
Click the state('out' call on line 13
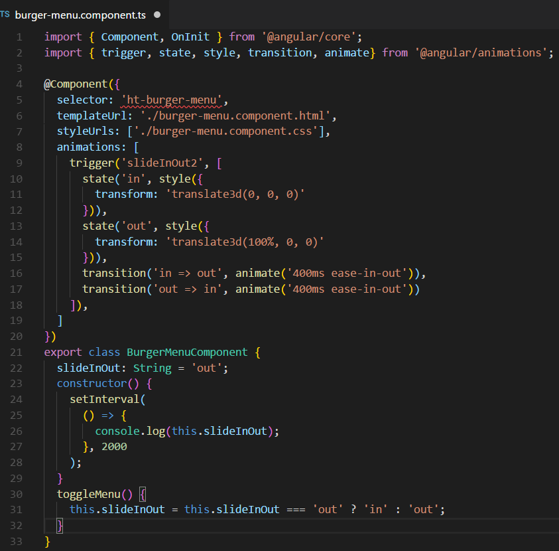click(x=117, y=226)
